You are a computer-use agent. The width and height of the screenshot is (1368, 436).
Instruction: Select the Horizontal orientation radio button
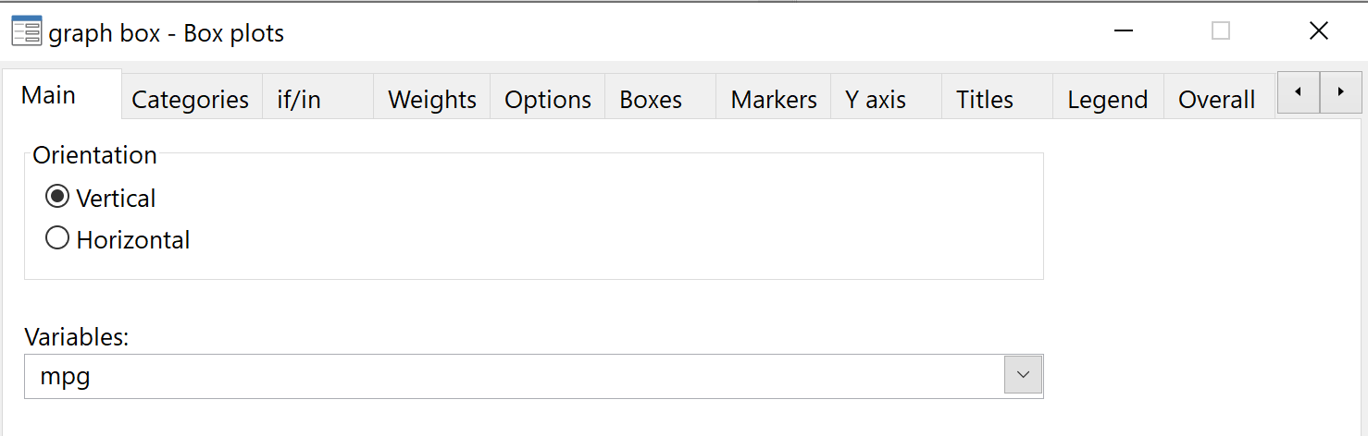click(57, 238)
